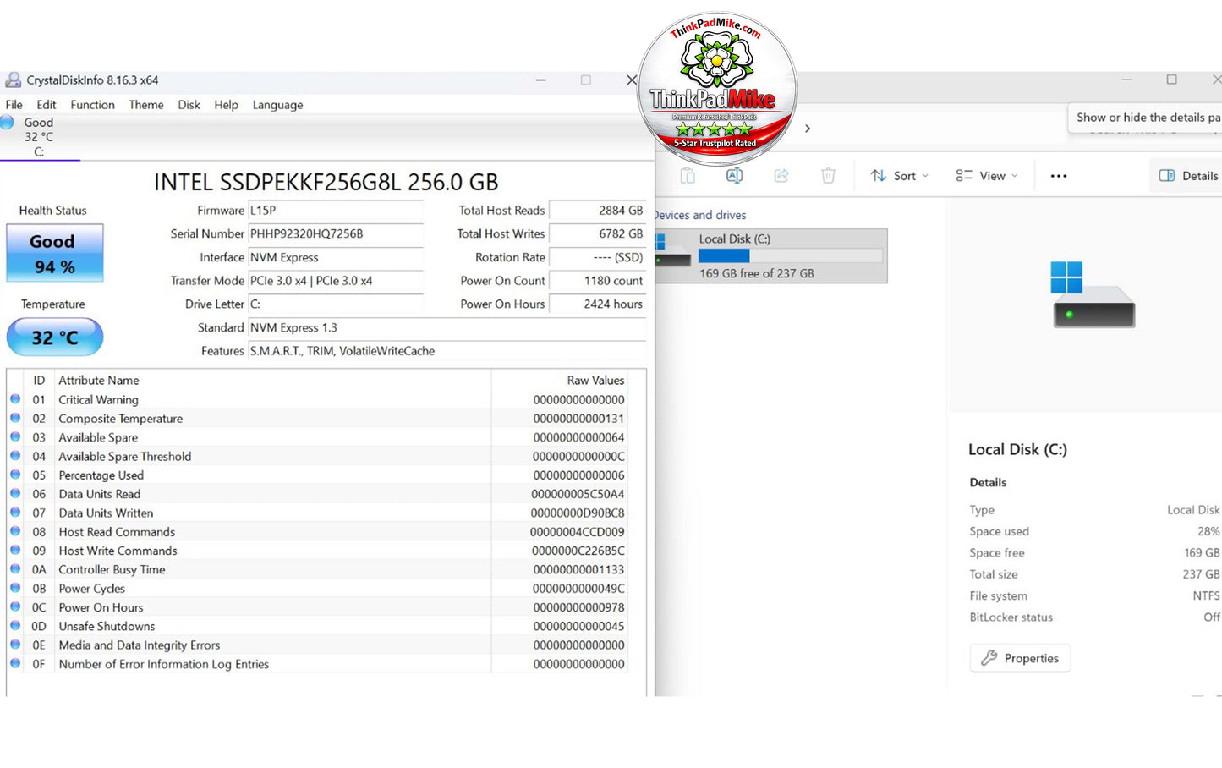Viewport: 1222px width, 768px height.
Task: Click the Paste icon in the Explorer toolbar
Action: 688,176
